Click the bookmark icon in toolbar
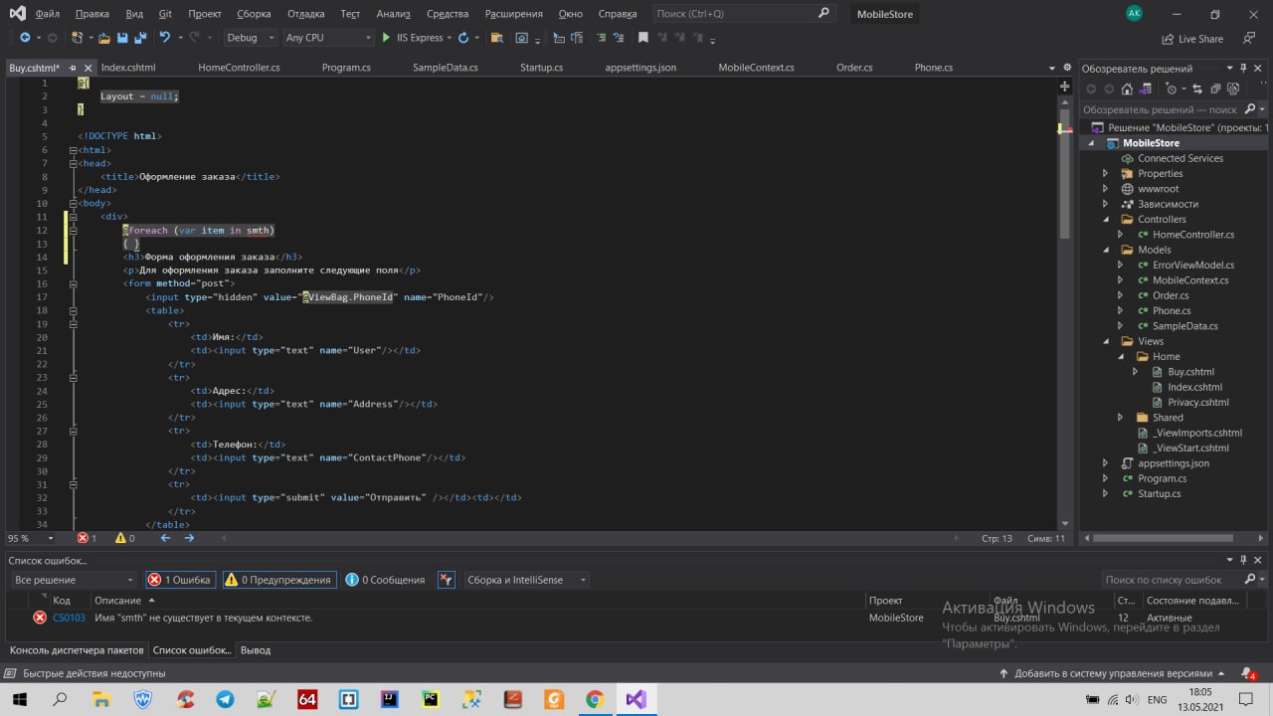The width and height of the screenshot is (1273, 716). pos(643,38)
